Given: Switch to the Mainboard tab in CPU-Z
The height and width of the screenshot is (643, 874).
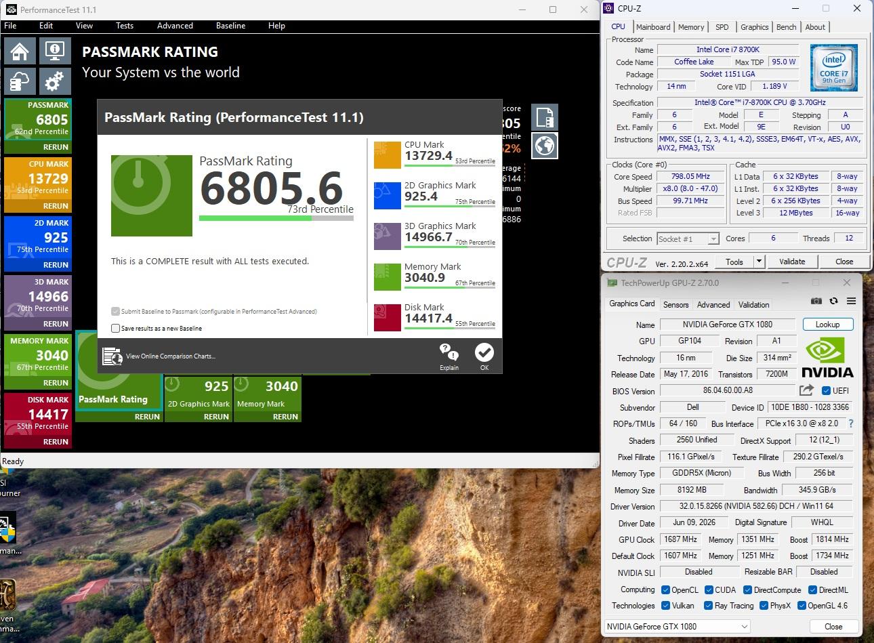Looking at the screenshot, I should tap(653, 27).
